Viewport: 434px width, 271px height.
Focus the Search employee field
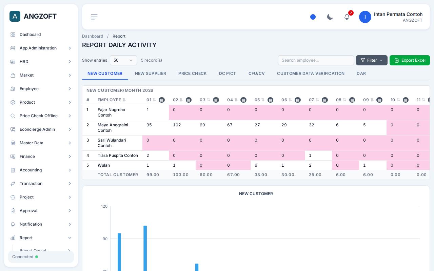tap(316, 60)
